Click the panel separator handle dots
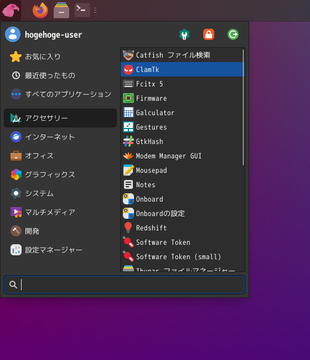 (x=95, y=11)
